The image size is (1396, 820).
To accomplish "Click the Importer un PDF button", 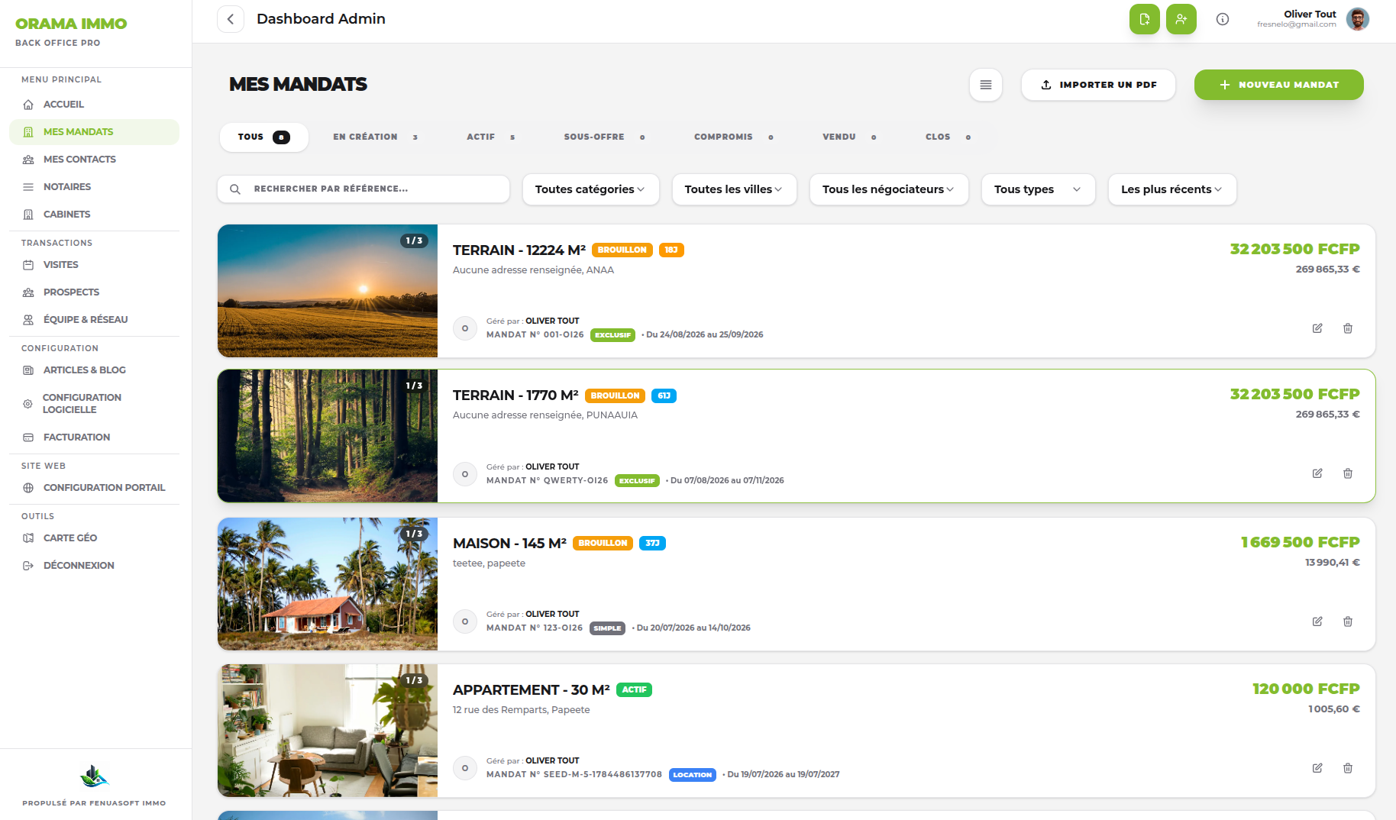I will pos(1098,85).
